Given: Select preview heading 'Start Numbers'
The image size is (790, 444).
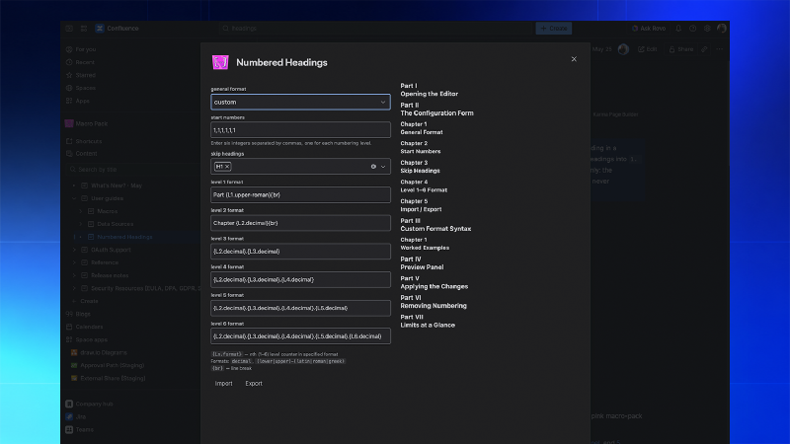Looking at the screenshot, I should pos(421,152).
